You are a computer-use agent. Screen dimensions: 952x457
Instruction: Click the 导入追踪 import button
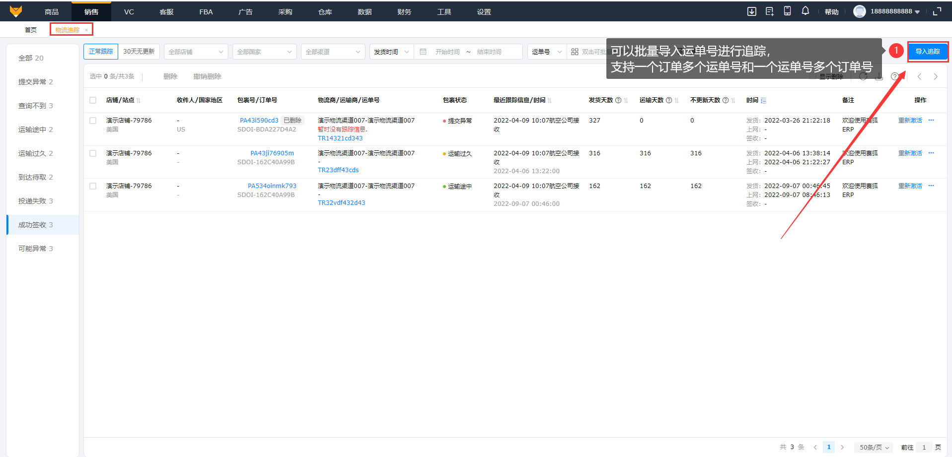[x=927, y=52]
